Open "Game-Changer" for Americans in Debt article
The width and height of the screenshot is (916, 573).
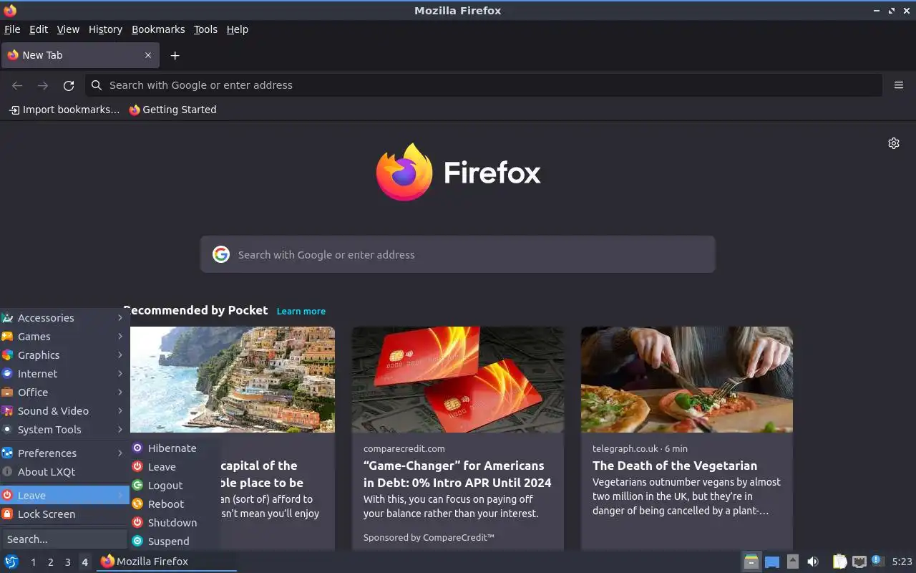pos(457,474)
